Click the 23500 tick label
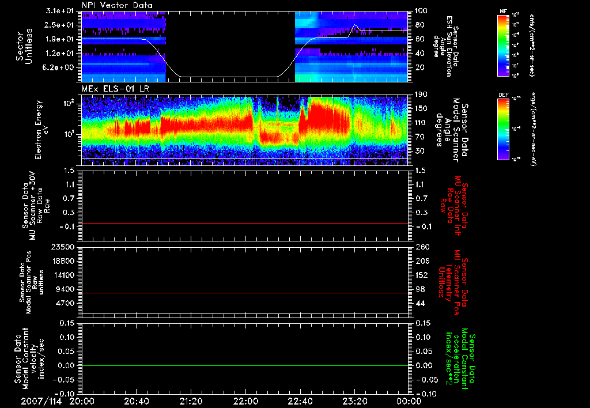 point(62,247)
